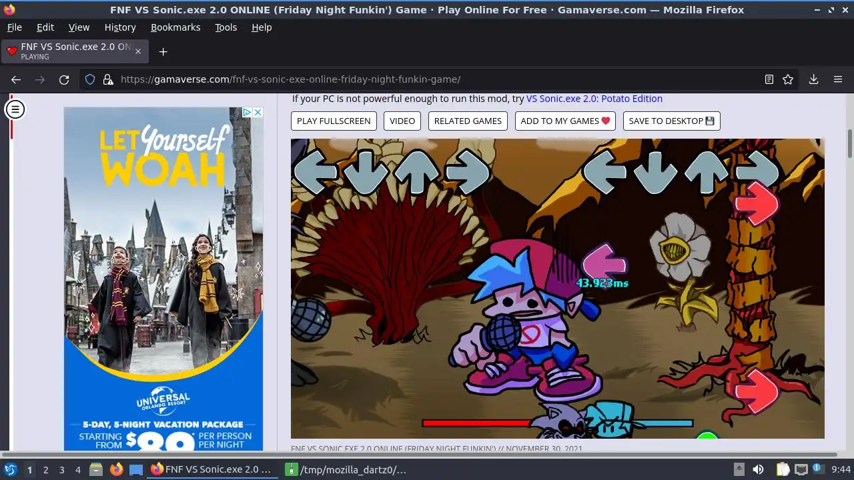Click the SAVE TO DESKTOP button
854x480 pixels.
click(671, 121)
